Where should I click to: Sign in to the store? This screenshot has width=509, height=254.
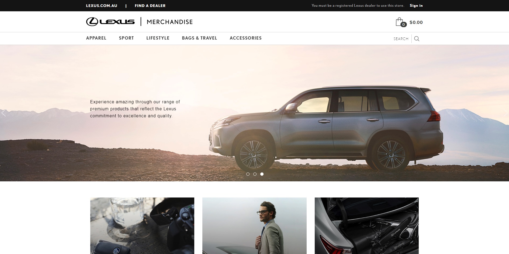(x=416, y=6)
